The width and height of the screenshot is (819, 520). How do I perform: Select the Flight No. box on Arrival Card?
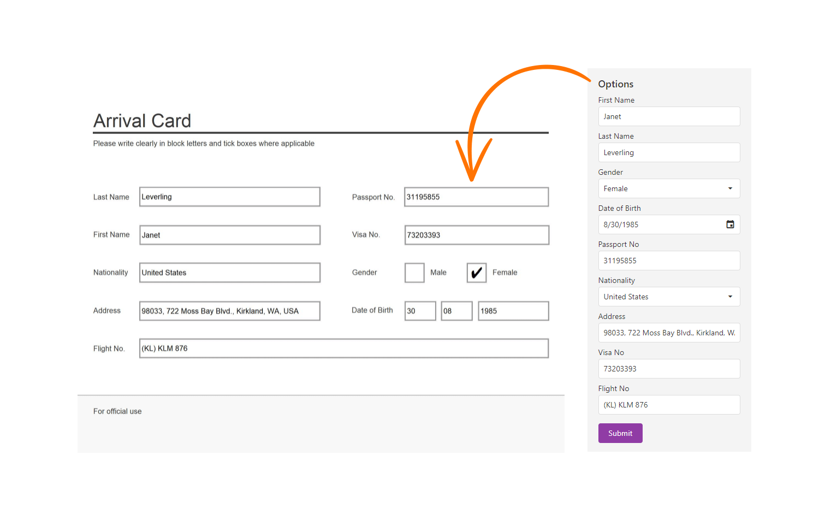(x=344, y=348)
